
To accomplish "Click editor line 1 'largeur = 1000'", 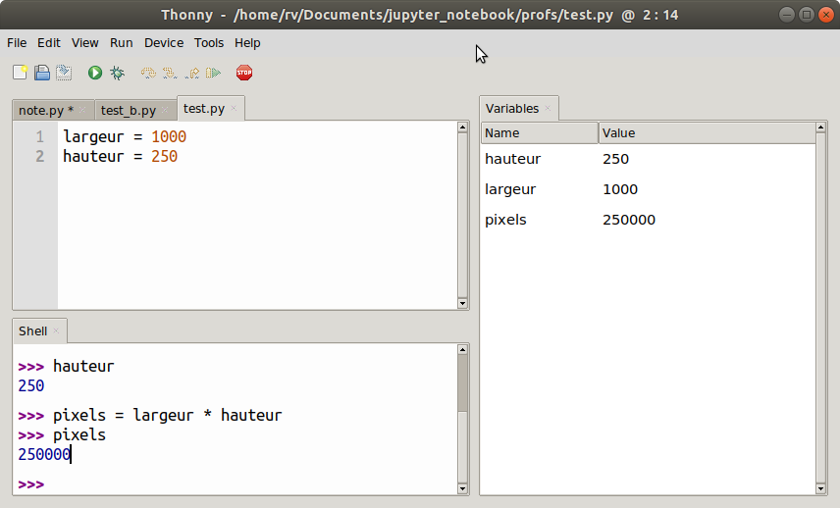I will (125, 136).
